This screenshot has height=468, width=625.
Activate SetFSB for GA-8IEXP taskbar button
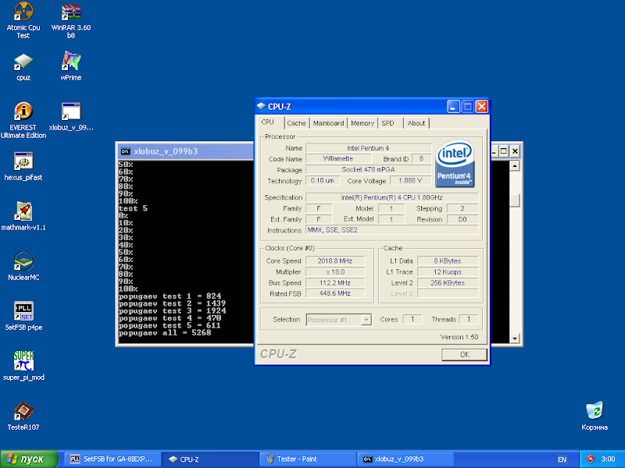tap(112, 459)
